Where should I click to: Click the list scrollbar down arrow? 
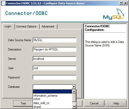pyautogui.click(x=74, y=107)
